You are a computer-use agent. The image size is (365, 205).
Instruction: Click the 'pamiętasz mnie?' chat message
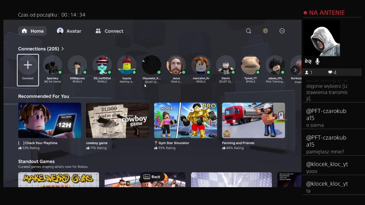pyautogui.click(x=325, y=152)
